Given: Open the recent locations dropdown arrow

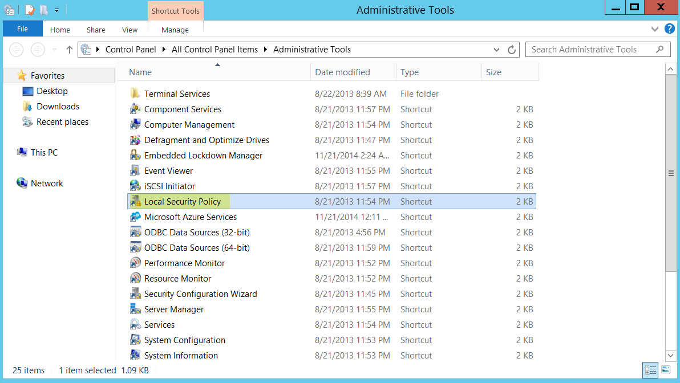Looking at the screenshot, I should tap(55, 50).
